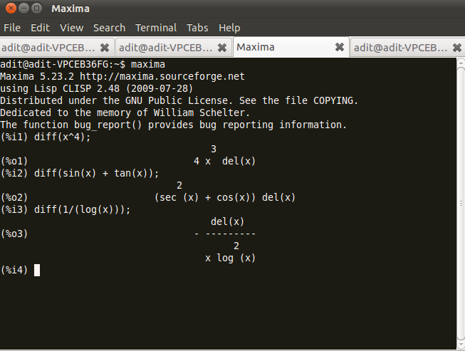
Task: Open the Edit menu
Action: pos(40,28)
